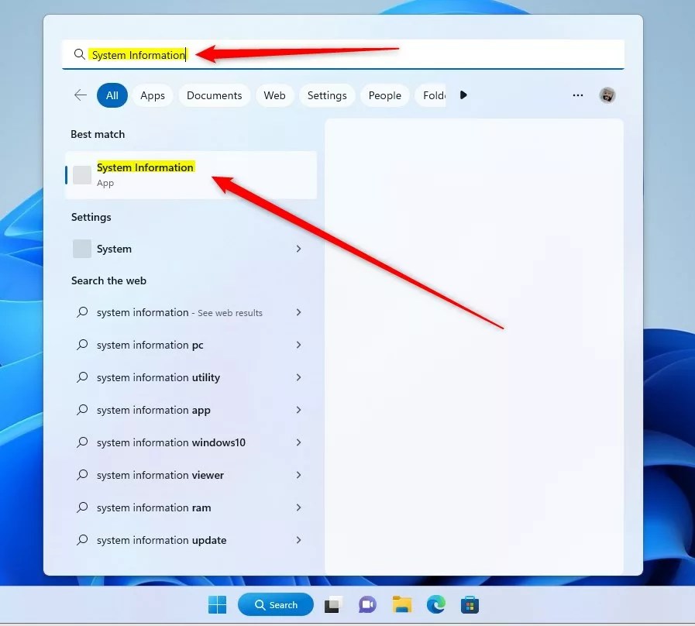Expand the System settings result chevron
This screenshot has width=695, height=626.
click(x=298, y=249)
